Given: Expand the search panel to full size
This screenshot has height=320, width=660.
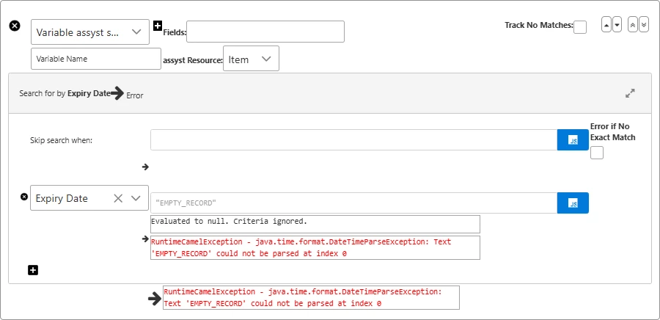Looking at the screenshot, I should [630, 93].
